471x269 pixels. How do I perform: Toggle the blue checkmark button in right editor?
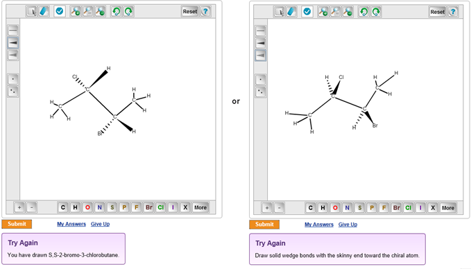[307, 12]
